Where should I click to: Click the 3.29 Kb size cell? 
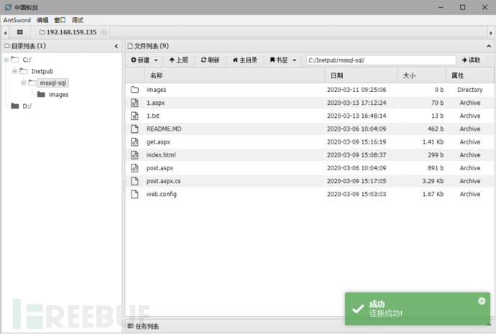(x=433, y=181)
